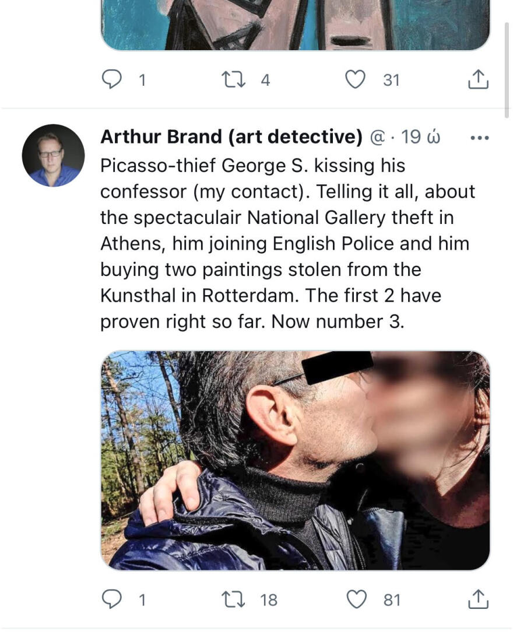The width and height of the screenshot is (513, 634).
Task: Open Arthur Brand (art detective) profile name
Action: 231,136
